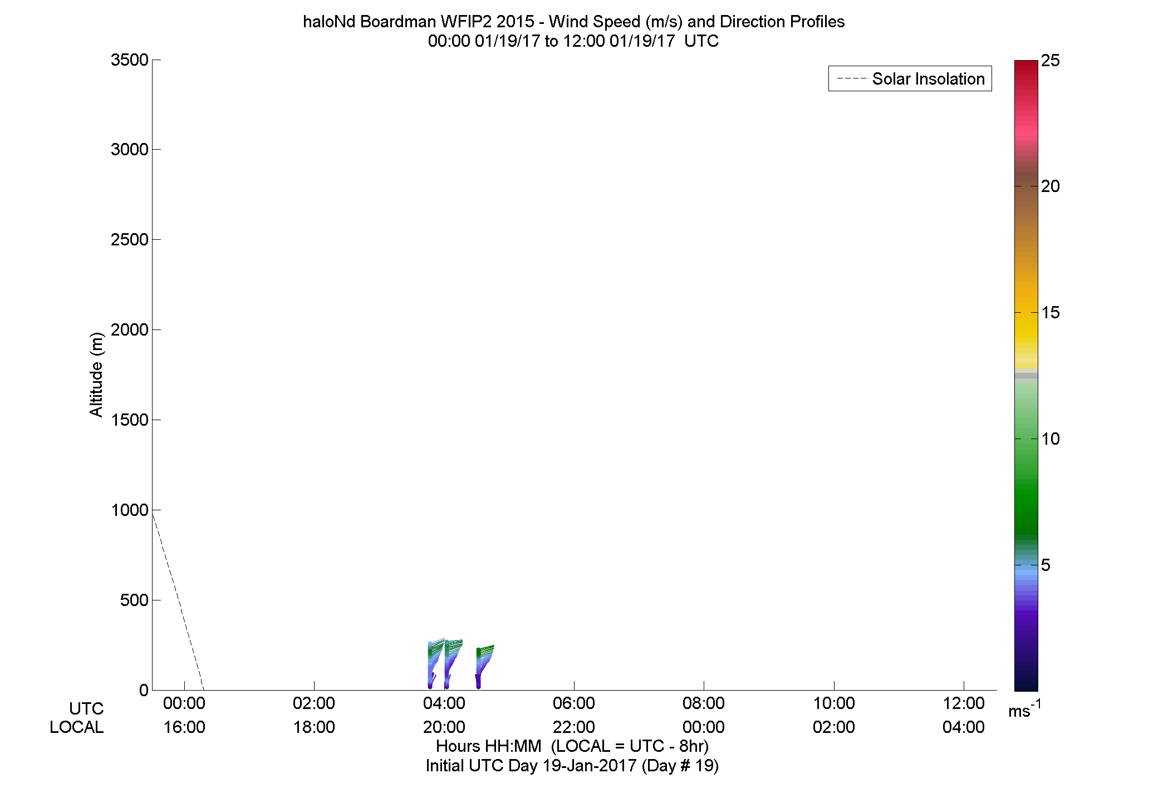This screenshot has height=793, width=1168.
Task: Click the UTC 12:00 x-axis tick label
Action: click(964, 703)
